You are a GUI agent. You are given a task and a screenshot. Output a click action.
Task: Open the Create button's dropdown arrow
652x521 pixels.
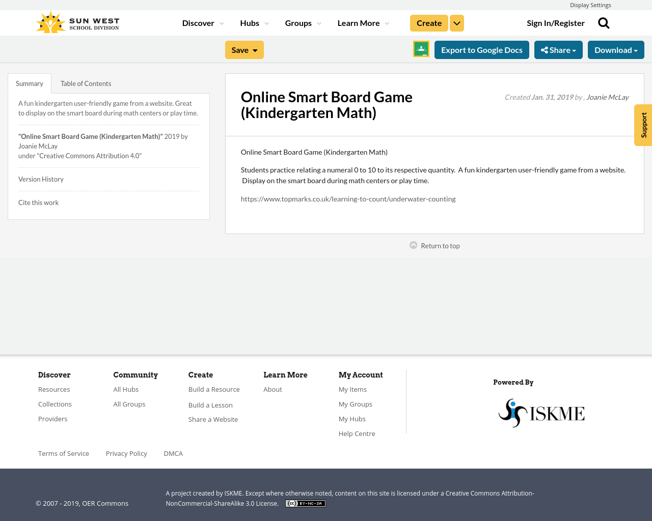coord(457,23)
